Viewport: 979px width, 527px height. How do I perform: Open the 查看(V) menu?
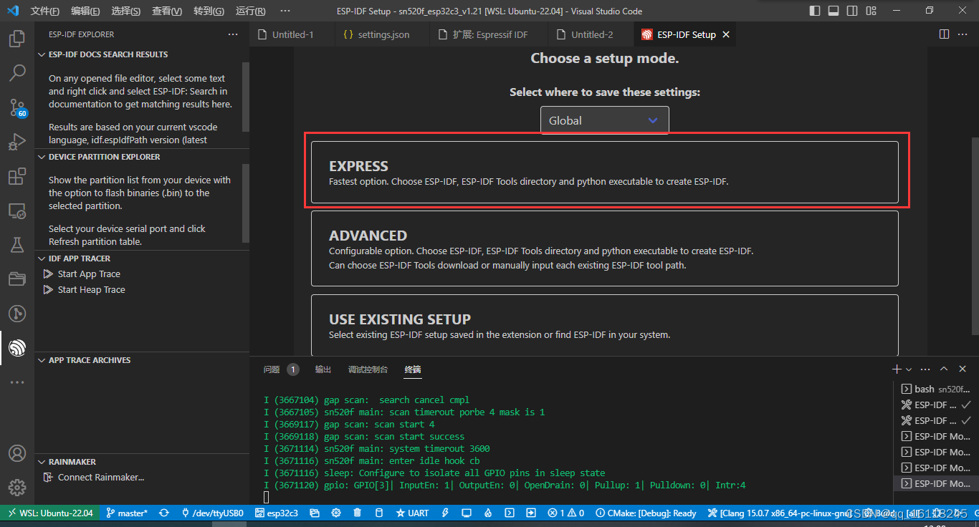point(167,11)
